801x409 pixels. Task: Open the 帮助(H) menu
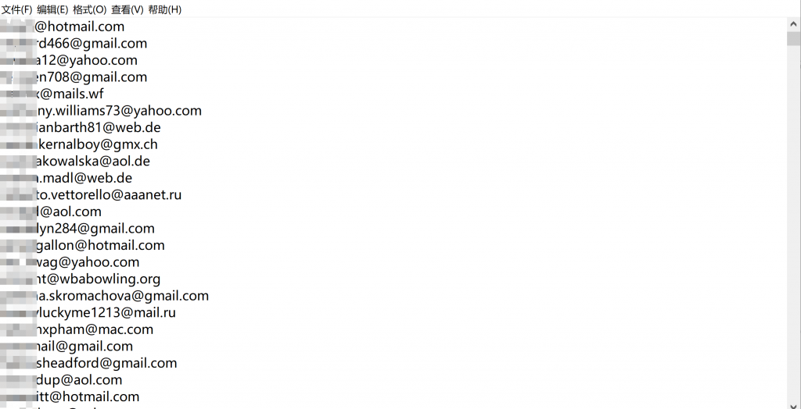[x=164, y=9]
